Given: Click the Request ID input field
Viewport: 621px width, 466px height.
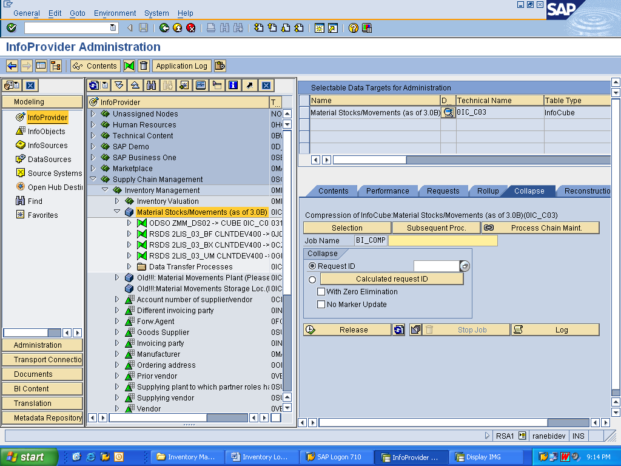Looking at the screenshot, I should [x=436, y=266].
